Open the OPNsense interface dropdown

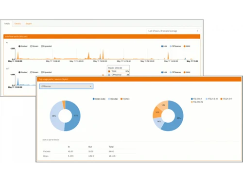[x=66, y=86]
